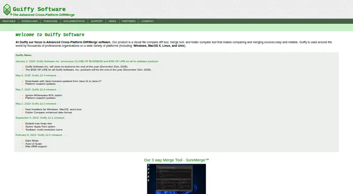Click the Guiffy News: label
The width and height of the screenshot is (353, 194).
pyautogui.click(x=24, y=55)
